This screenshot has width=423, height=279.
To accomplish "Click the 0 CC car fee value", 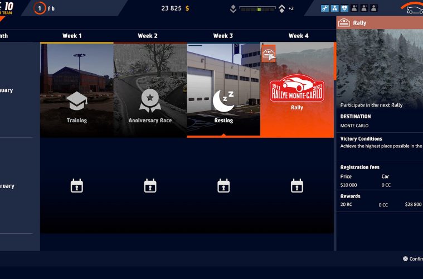I will coord(386,185).
